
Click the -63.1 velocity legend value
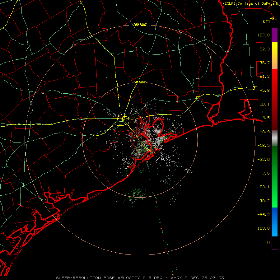point(264,187)
